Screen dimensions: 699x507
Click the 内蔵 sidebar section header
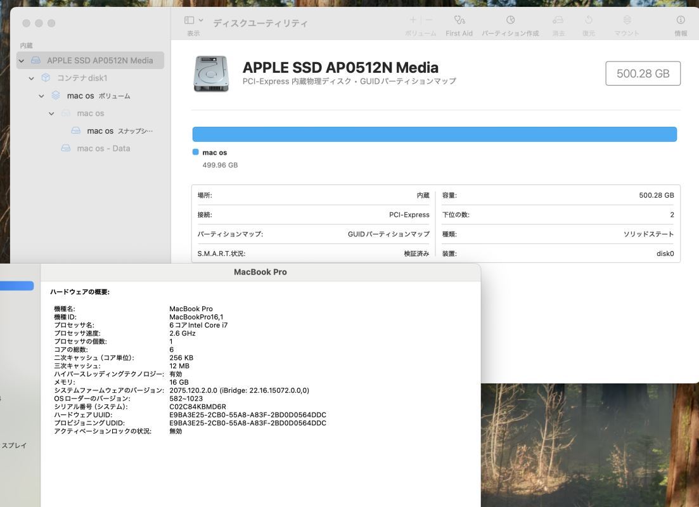[27, 46]
